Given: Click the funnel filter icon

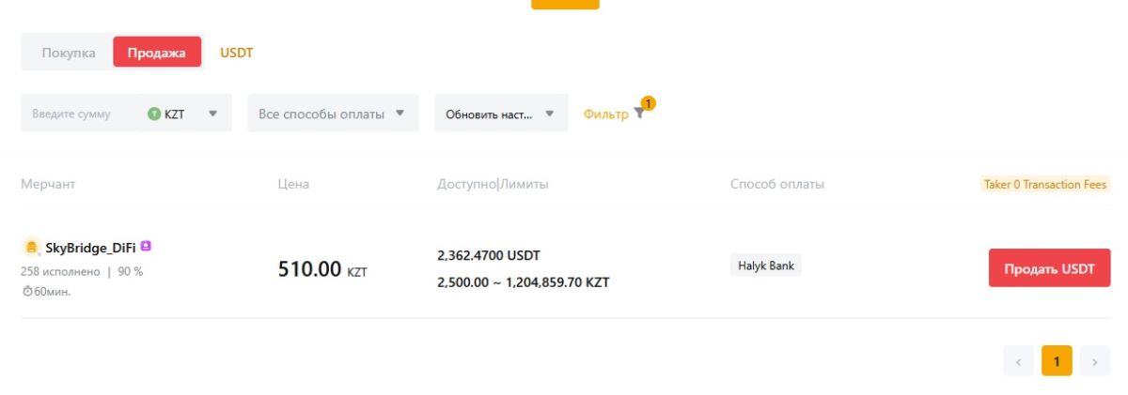Looking at the screenshot, I should 639,114.
